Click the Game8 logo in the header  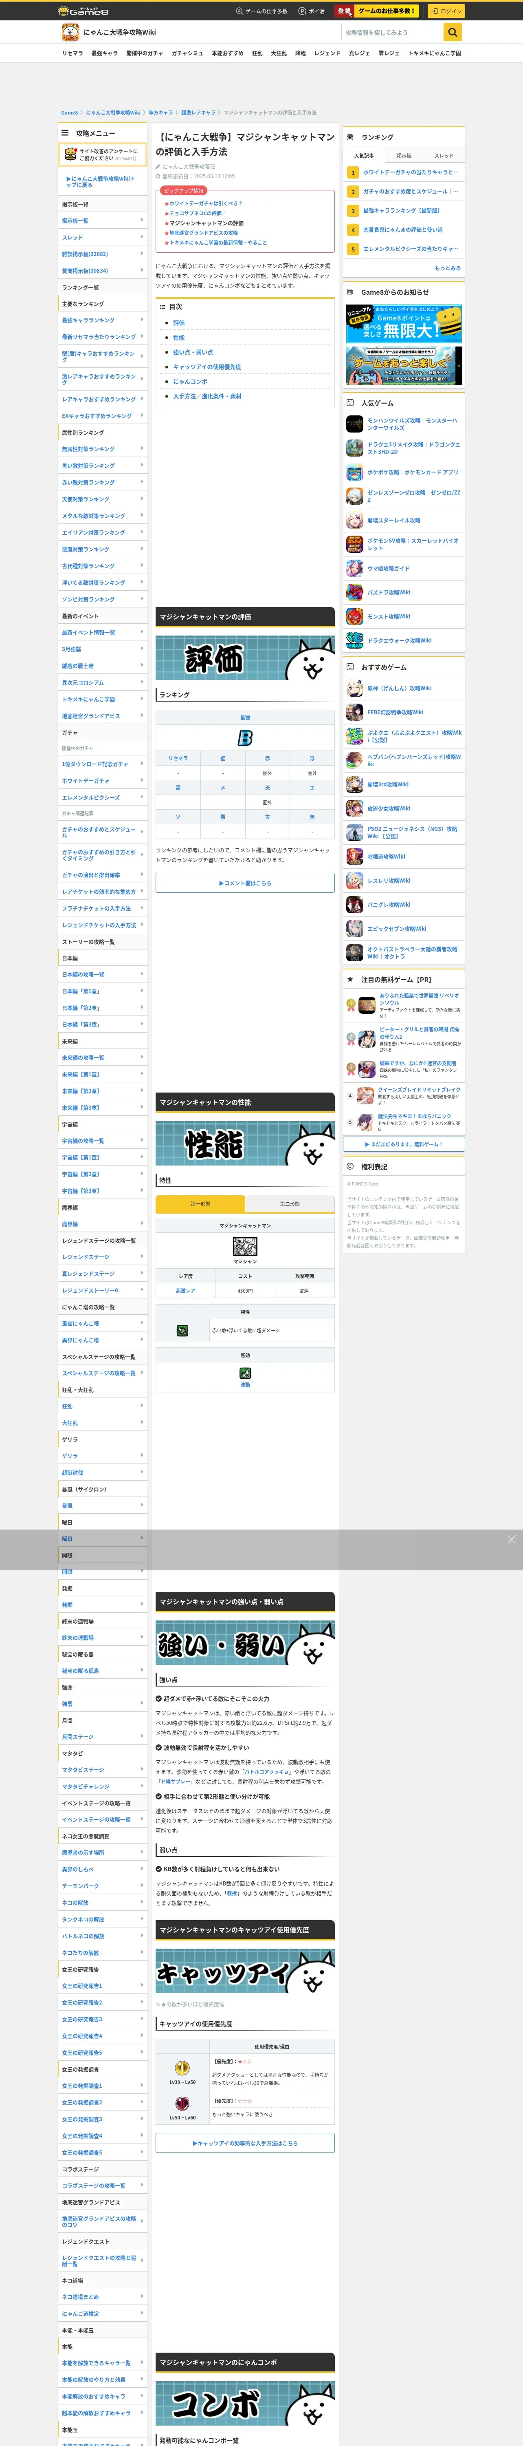(x=84, y=11)
